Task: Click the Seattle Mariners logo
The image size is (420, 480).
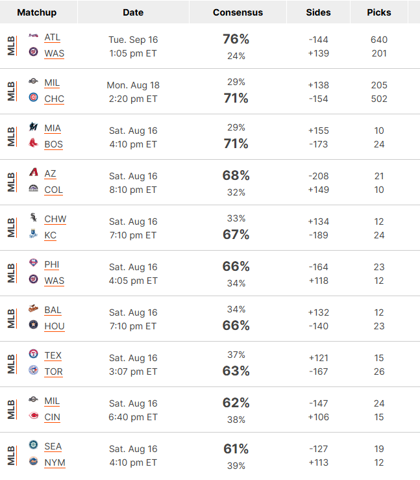Action: coord(33,445)
